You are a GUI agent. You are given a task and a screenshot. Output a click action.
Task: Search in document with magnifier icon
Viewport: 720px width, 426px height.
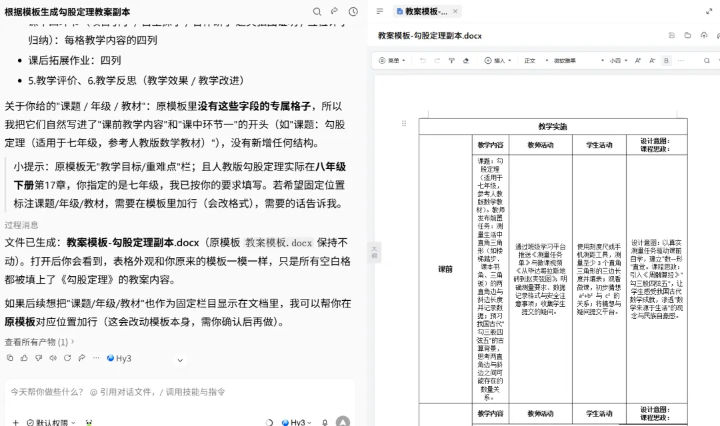(x=707, y=61)
